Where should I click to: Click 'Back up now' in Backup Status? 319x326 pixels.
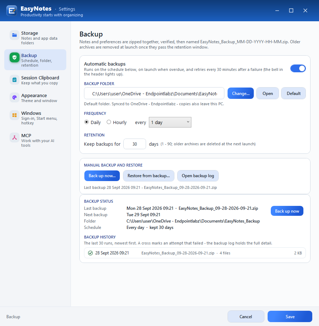pyautogui.click(x=287, y=211)
